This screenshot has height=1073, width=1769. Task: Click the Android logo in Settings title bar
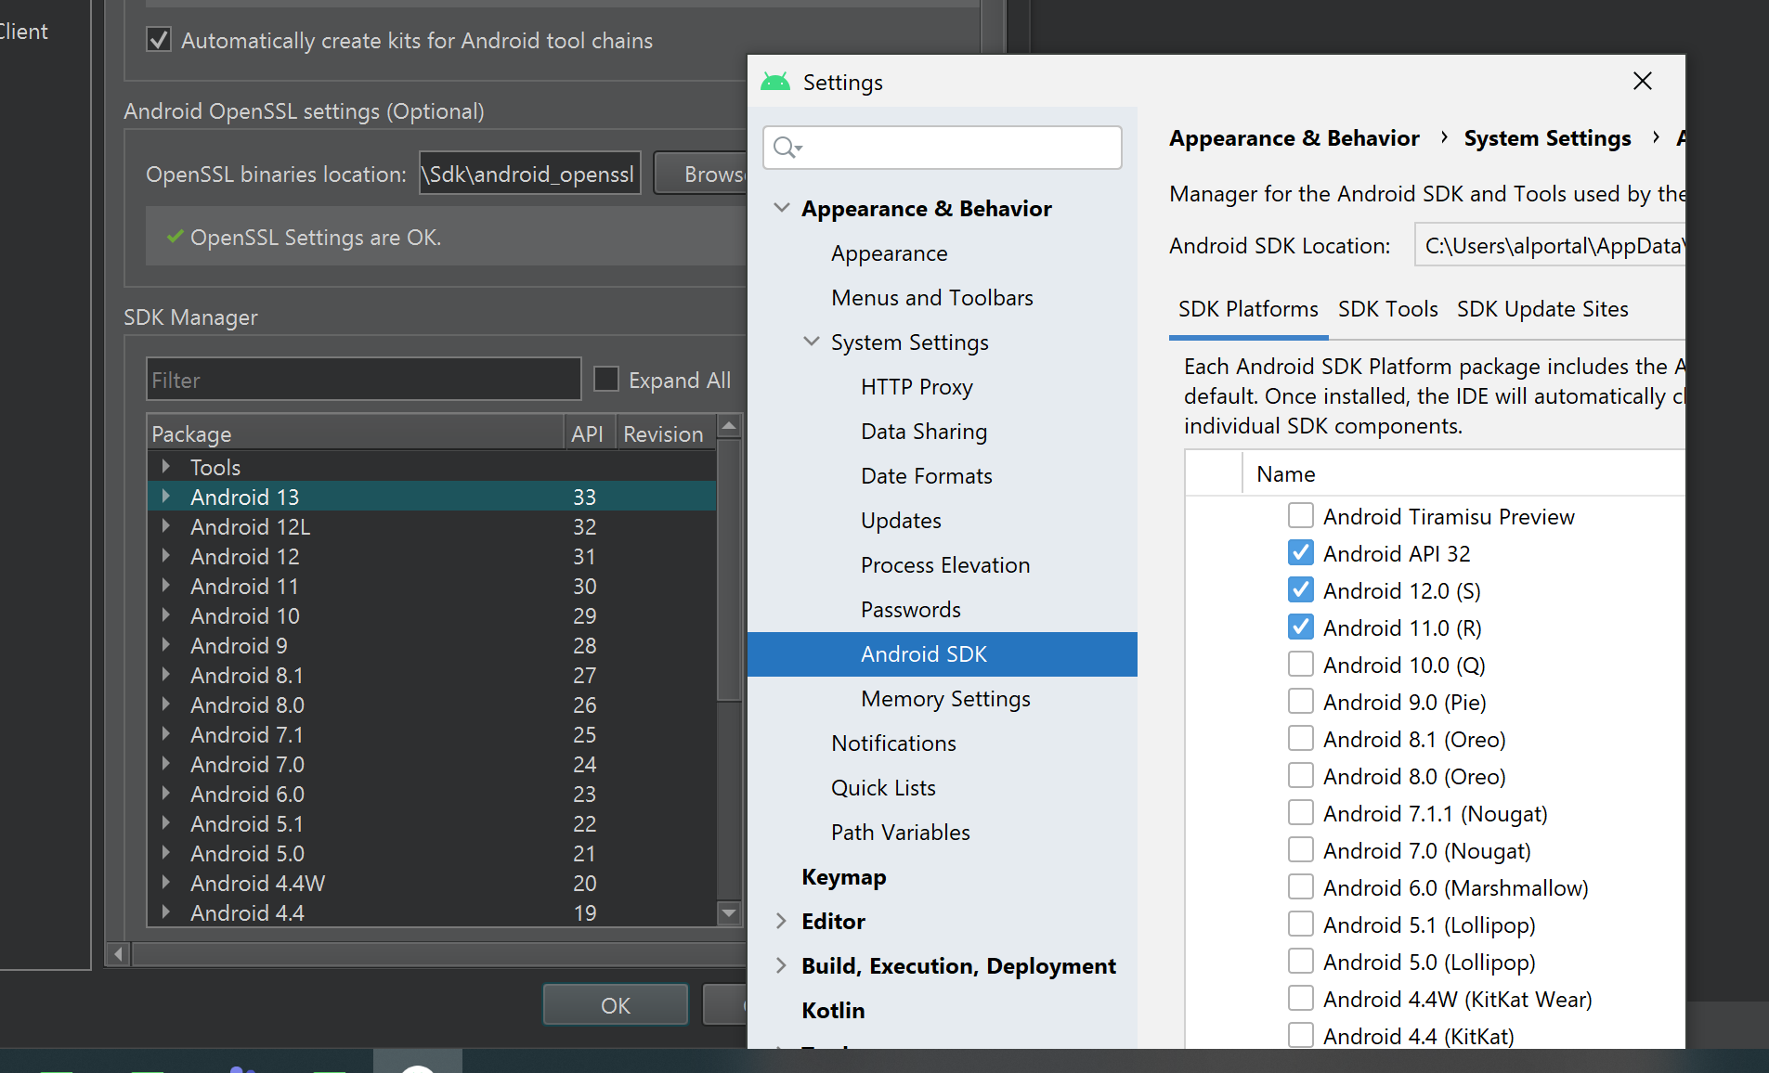pyautogui.click(x=775, y=82)
